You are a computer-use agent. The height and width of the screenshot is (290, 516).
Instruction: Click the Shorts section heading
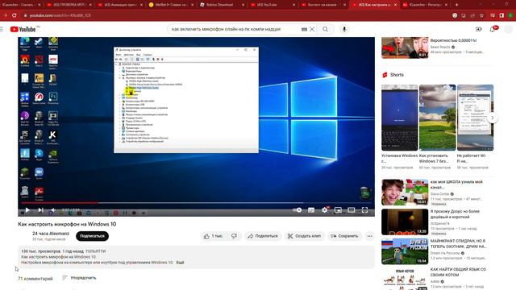click(397, 75)
